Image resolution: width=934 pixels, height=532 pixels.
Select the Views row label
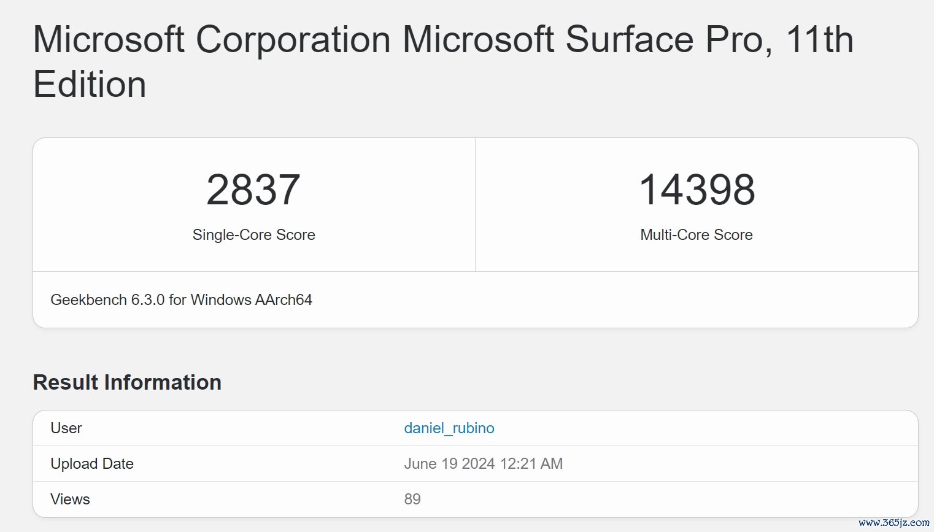(70, 499)
